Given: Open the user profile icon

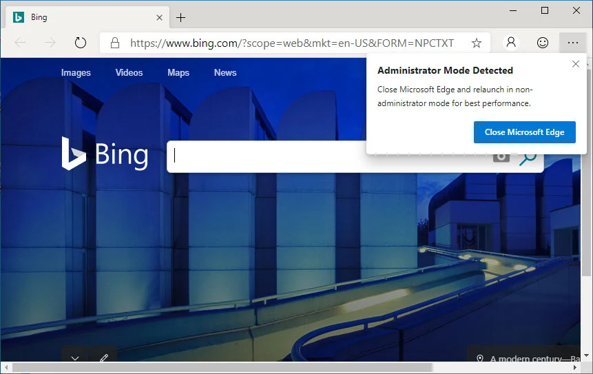Looking at the screenshot, I should 511,43.
